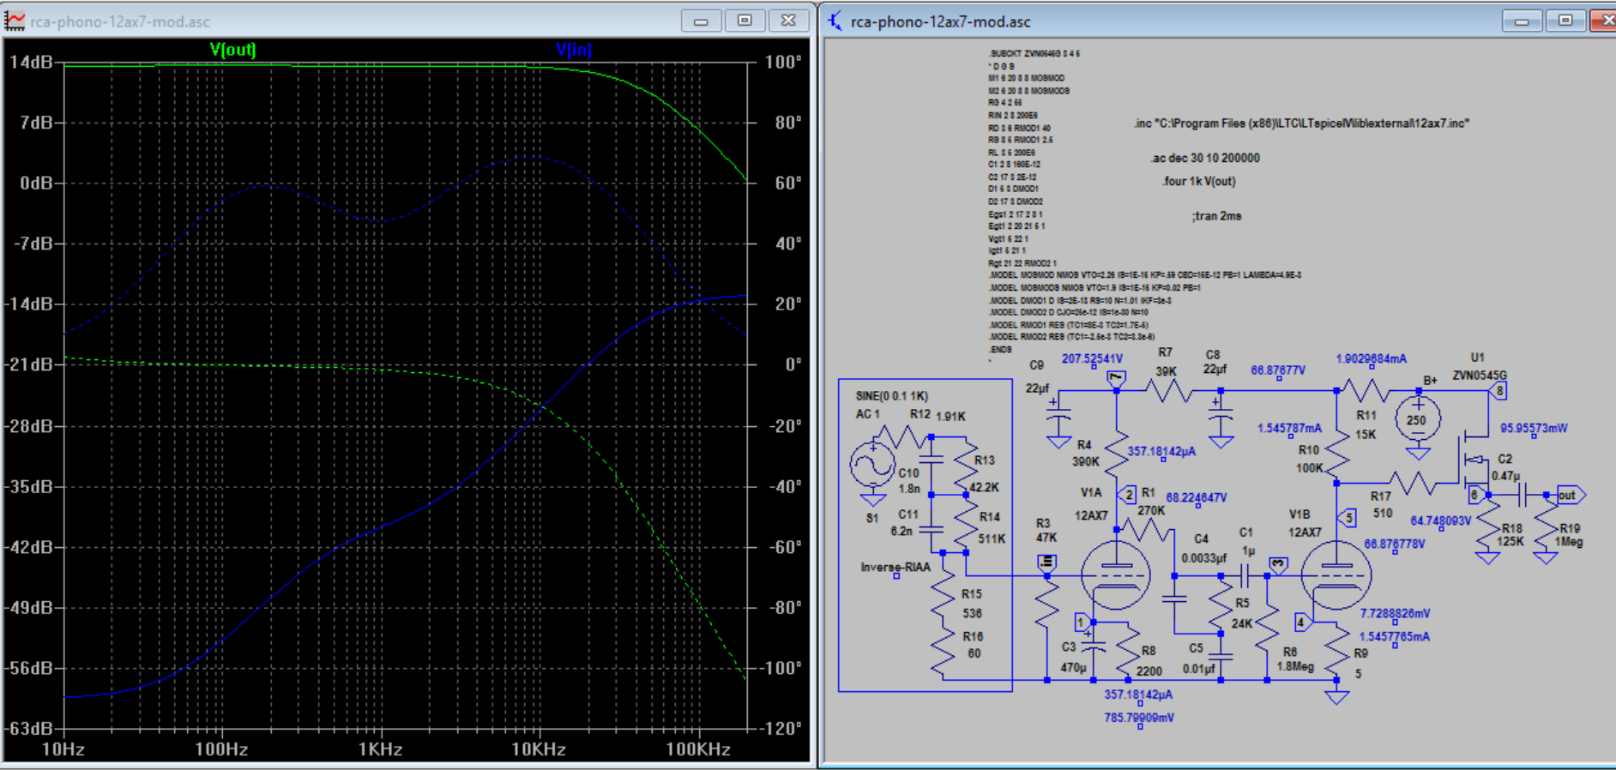
Task: Select the V1B 12AX7 triode symbol
Action: [1336, 574]
